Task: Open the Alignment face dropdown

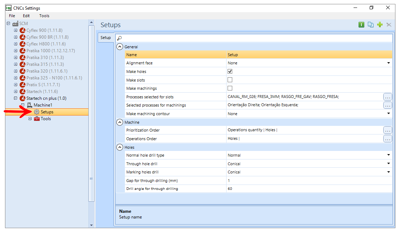Action: (388, 63)
